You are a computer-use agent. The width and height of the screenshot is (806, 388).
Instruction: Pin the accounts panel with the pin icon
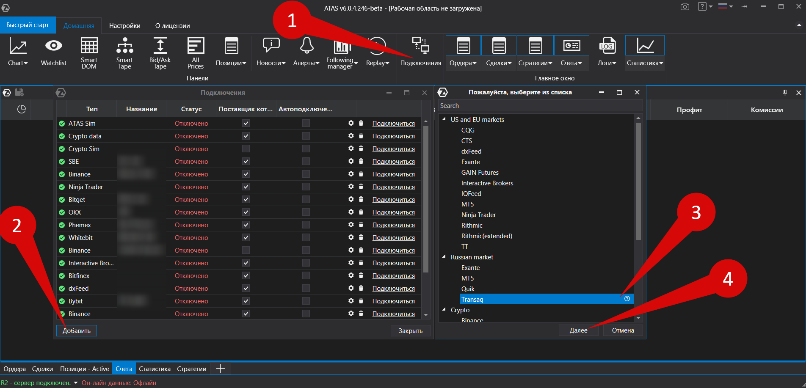click(785, 92)
